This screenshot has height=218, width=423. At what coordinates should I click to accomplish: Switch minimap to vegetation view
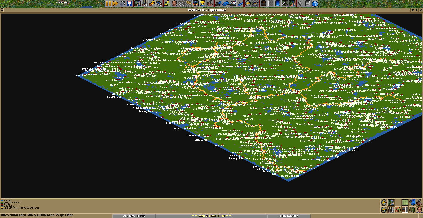click(405, 203)
